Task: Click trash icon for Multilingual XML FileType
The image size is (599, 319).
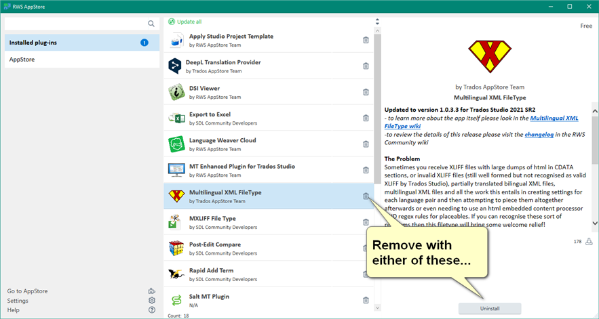Action: [x=366, y=196]
